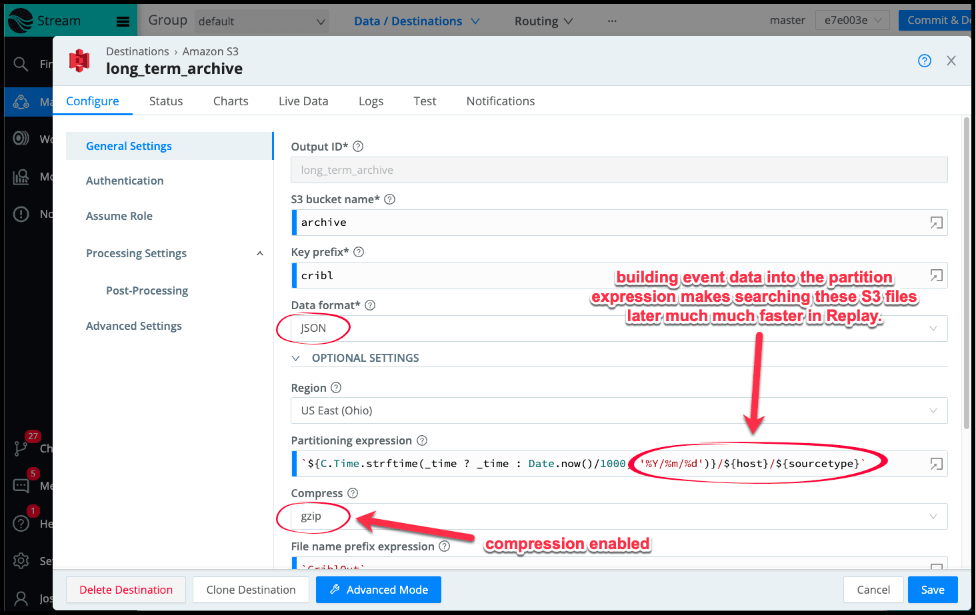976x615 pixels.
Task: Open the Compress dropdown set to gzip
Action: tap(618, 516)
